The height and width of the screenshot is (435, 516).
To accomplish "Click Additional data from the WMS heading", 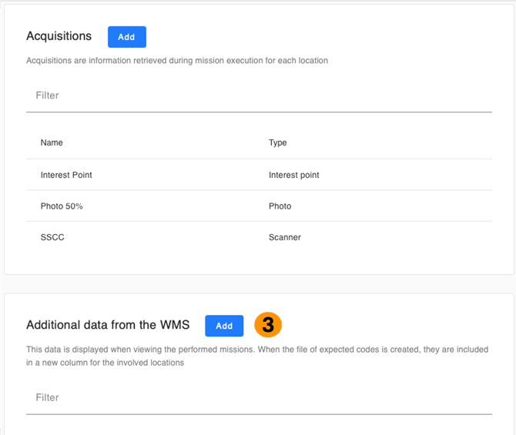I will (108, 325).
